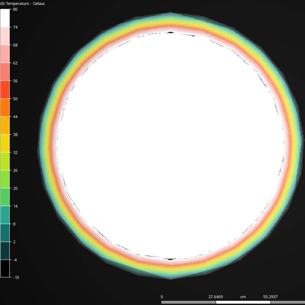Click the legend value "50"
The width and height of the screenshot is (305, 305).
15,99
